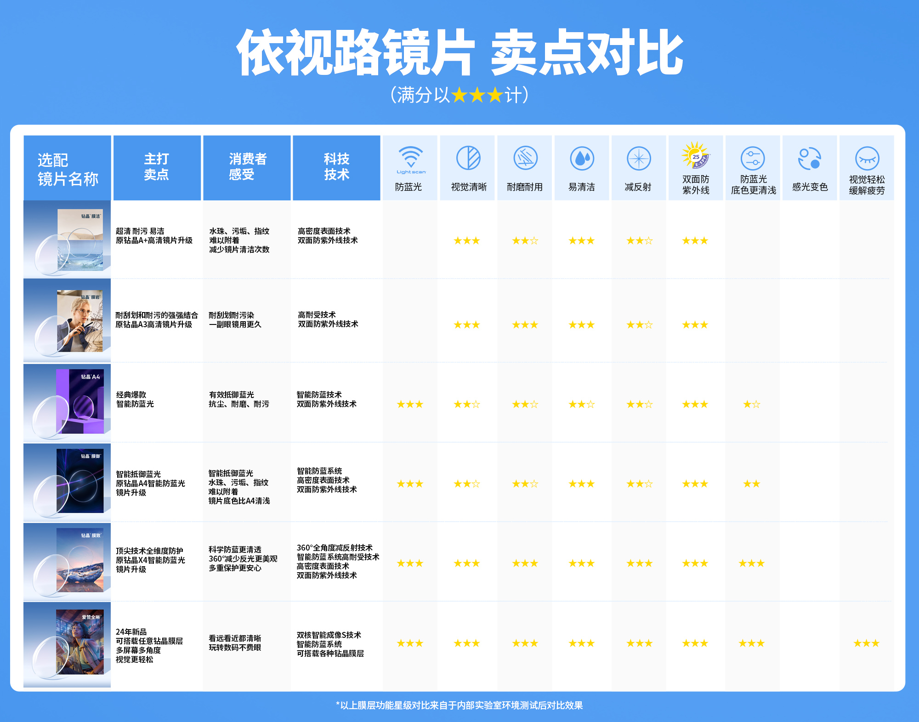This screenshot has height=722, width=919.
Task: Click the 视觉清晰 icon
Action: 468,158
